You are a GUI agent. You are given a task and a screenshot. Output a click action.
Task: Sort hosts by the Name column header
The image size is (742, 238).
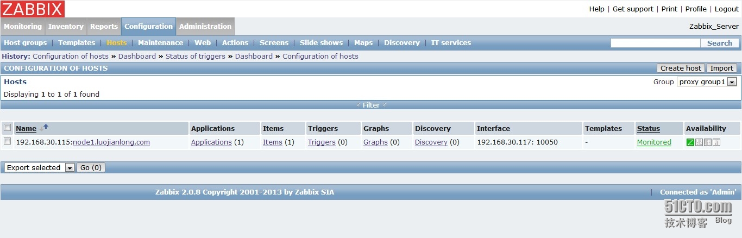26,129
